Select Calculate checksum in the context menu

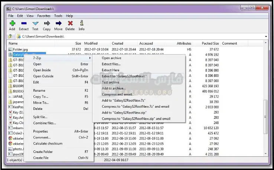point(48,143)
